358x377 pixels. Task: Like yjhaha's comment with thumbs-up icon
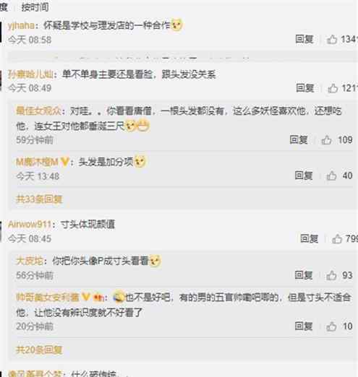[332, 39]
